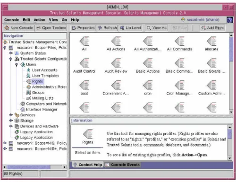Click the Add Right toolbar button
The height and width of the screenshot is (182, 236).
pyautogui.click(x=212, y=28)
